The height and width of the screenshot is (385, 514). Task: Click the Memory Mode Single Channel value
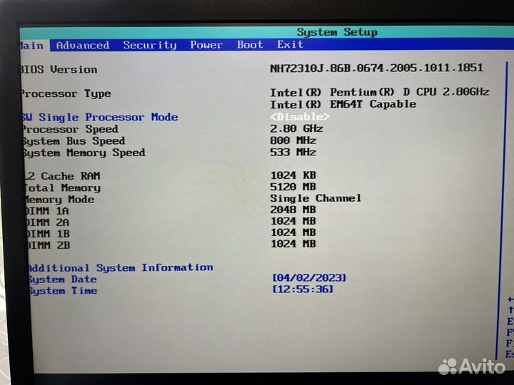316,198
